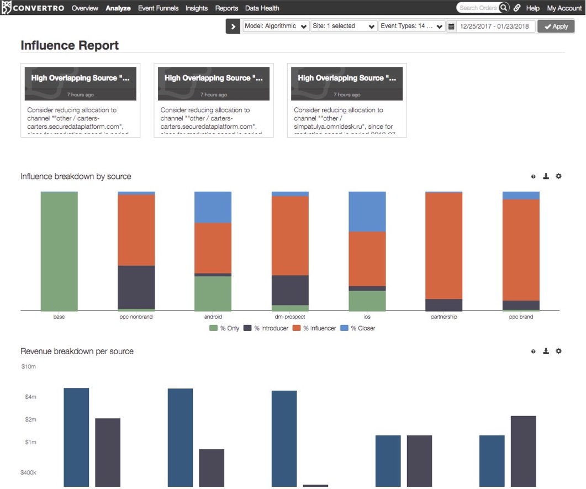
Task: Download the Revenue breakdown chart
Action: pos(546,351)
